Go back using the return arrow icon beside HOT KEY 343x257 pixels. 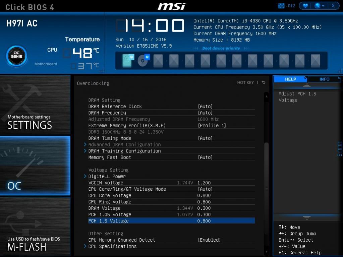(264, 82)
